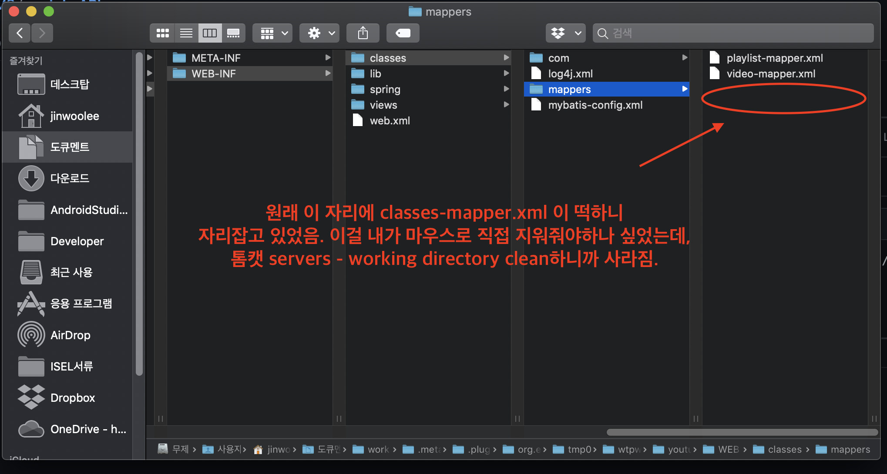Click the Edit Tags icon

[x=403, y=33]
